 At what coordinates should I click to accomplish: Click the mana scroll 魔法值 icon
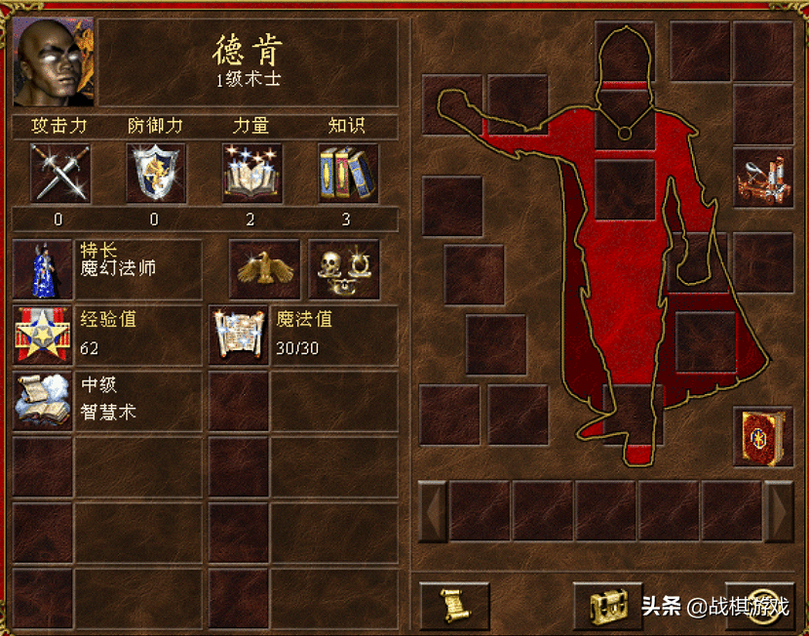pos(239,336)
